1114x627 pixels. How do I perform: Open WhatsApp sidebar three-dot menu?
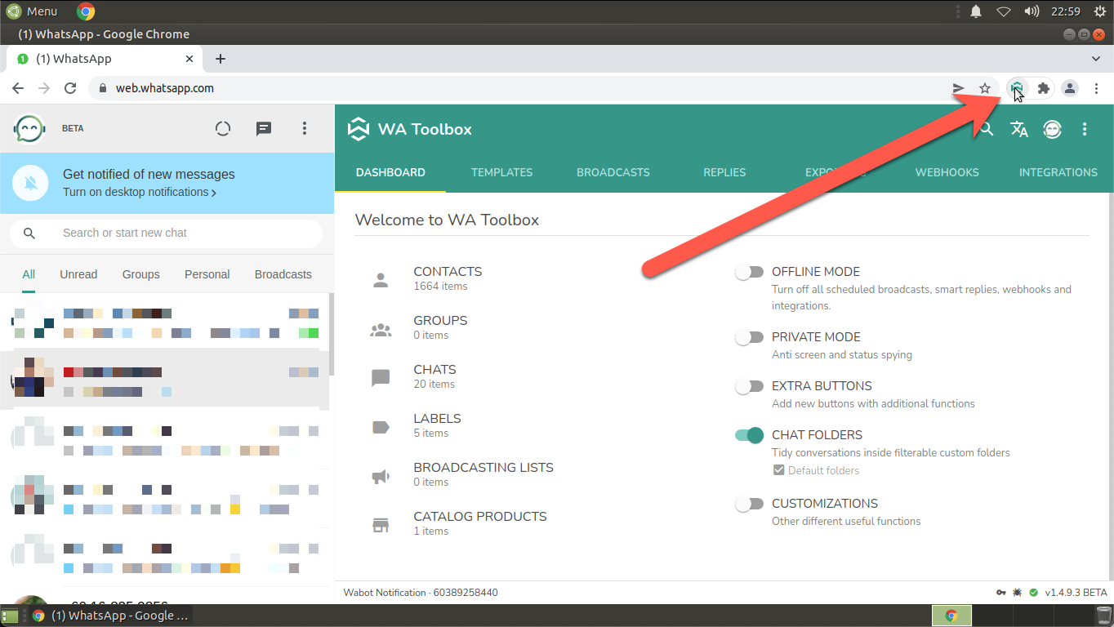point(304,128)
